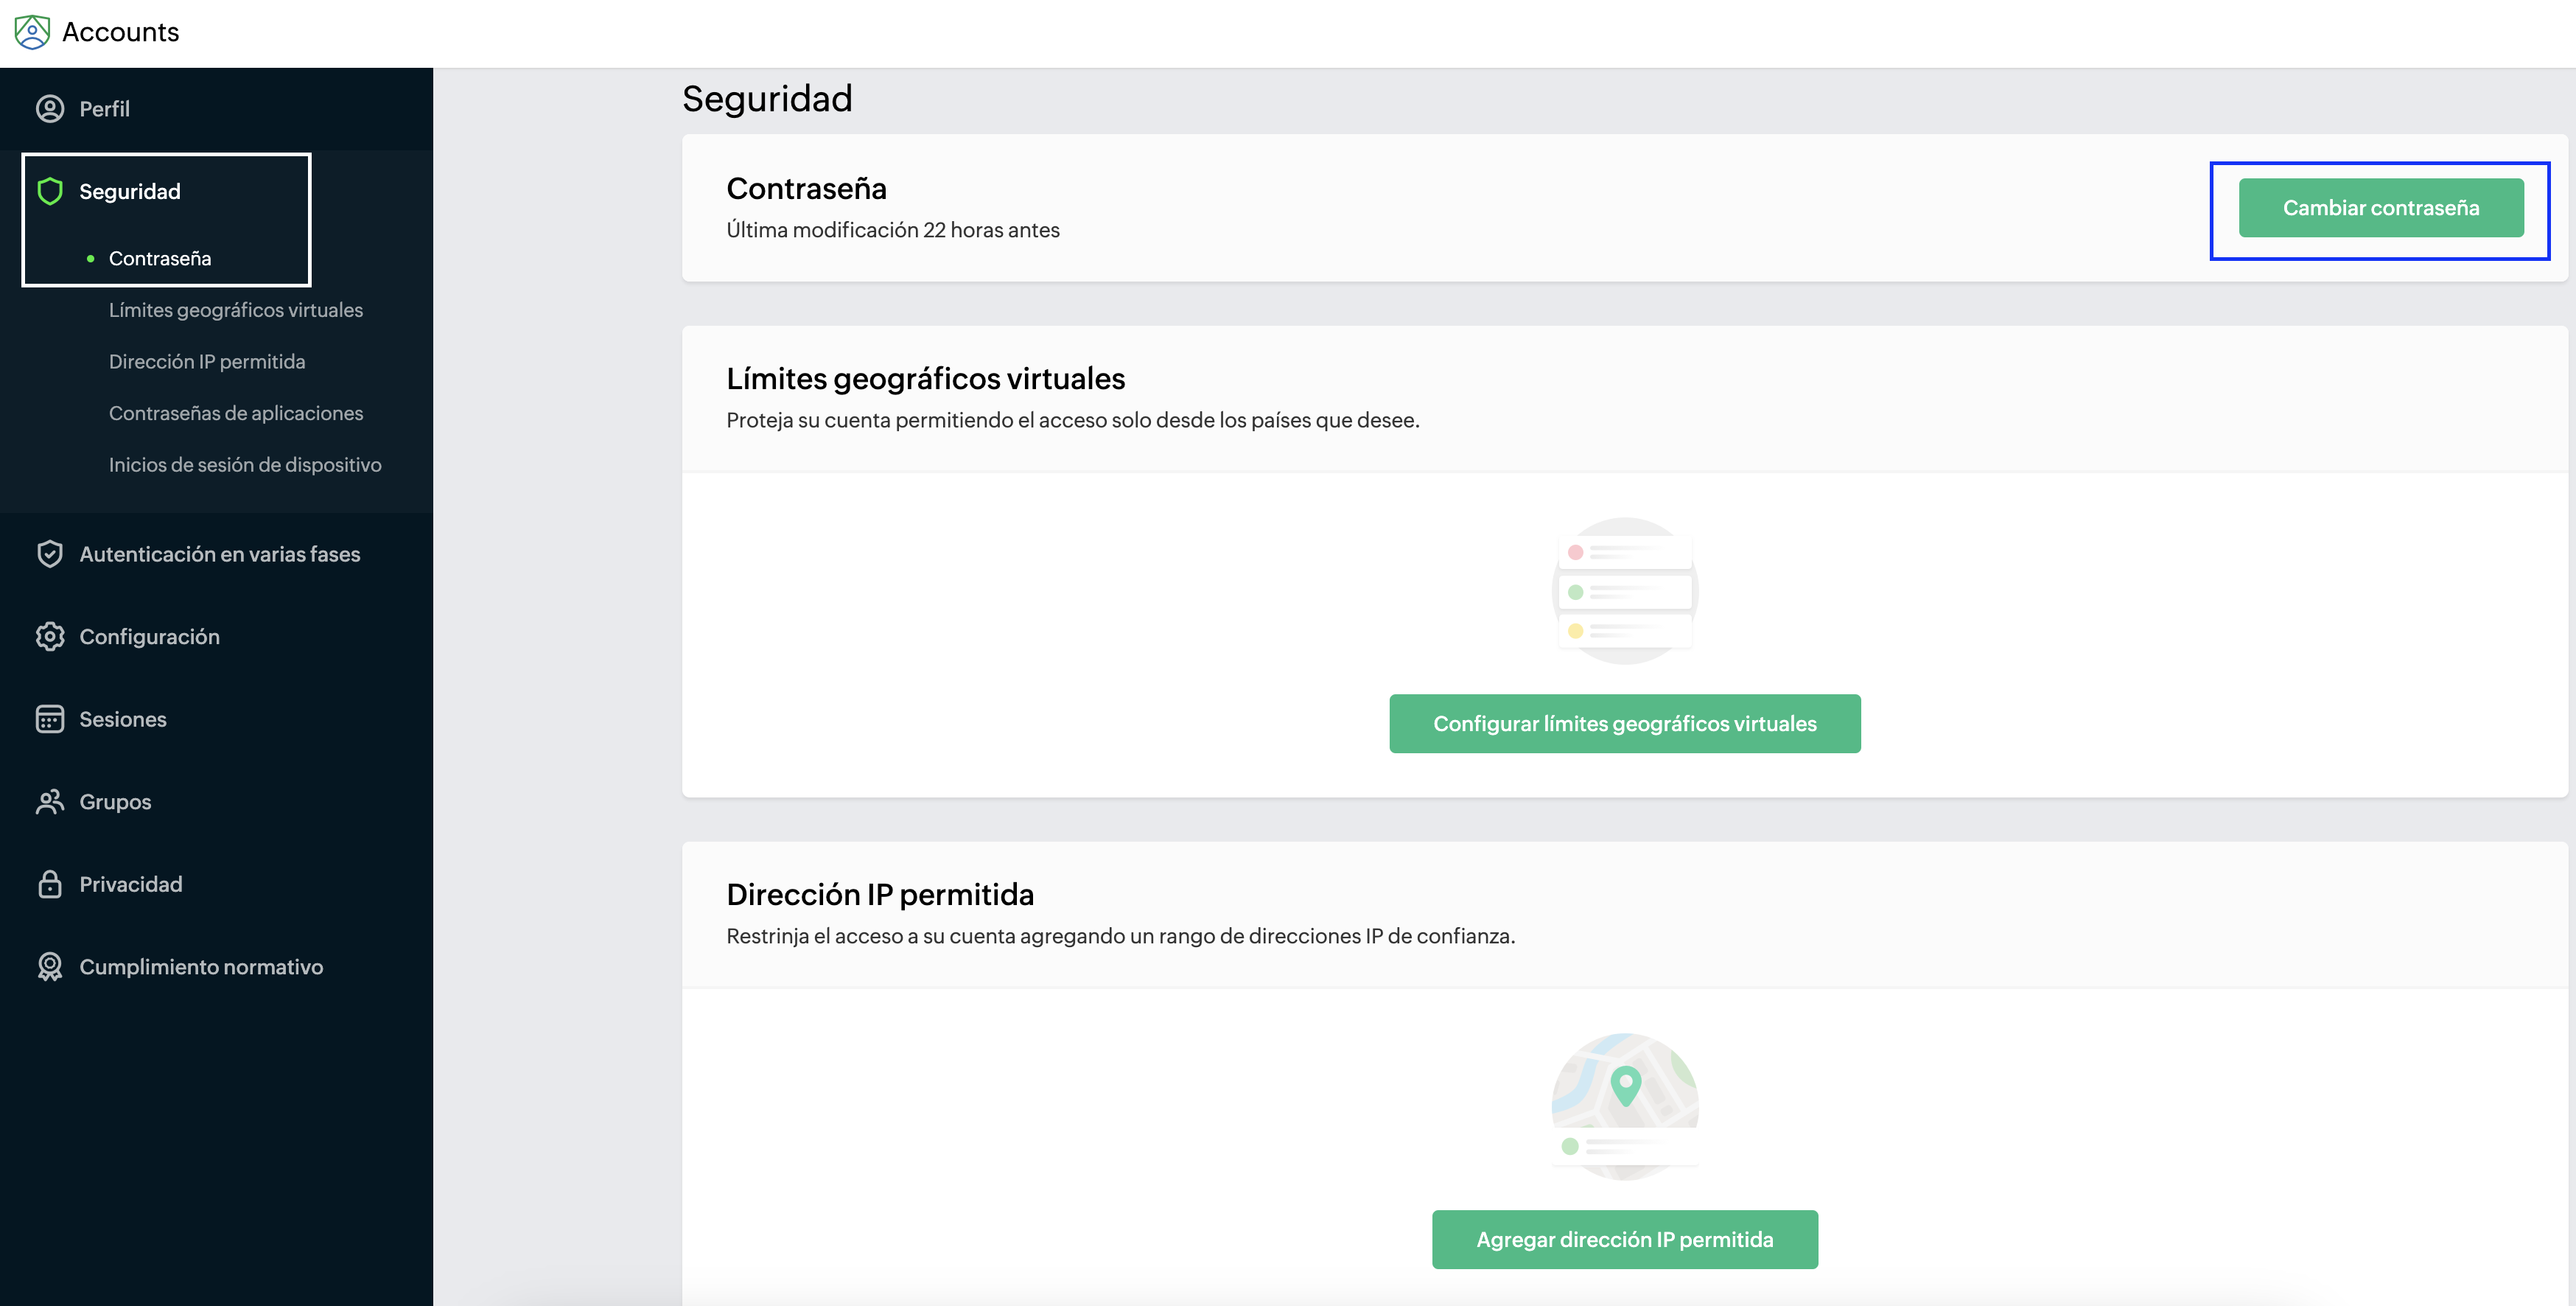Select the green Seguridad shield icon
The image size is (2576, 1306).
(50, 191)
